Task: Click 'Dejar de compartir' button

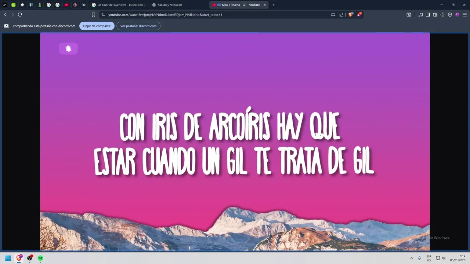Action: (x=97, y=26)
